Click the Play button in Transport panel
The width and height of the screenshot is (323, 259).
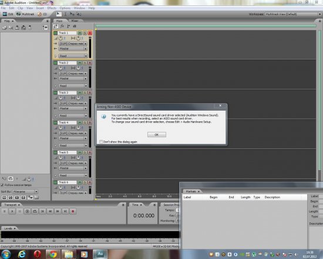coord(12,211)
